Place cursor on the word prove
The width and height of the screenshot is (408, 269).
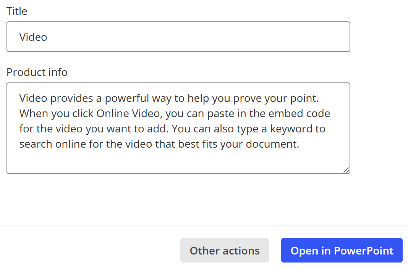point(247,98)
